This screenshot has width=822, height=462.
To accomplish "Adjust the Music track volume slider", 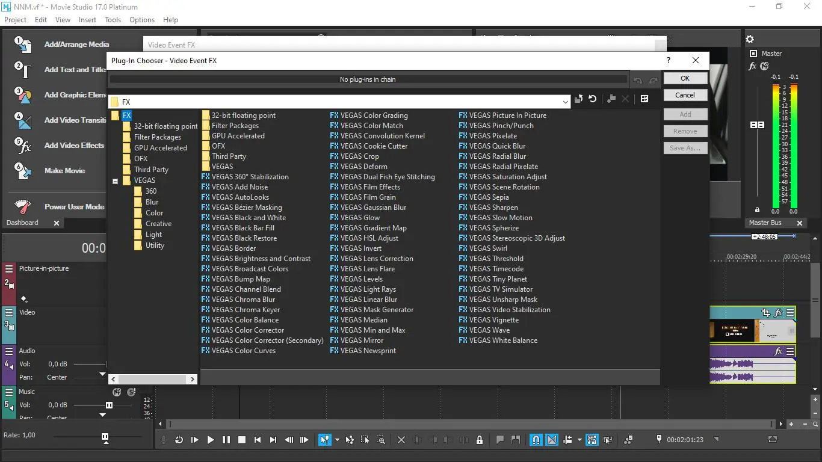I will (109, 405).
